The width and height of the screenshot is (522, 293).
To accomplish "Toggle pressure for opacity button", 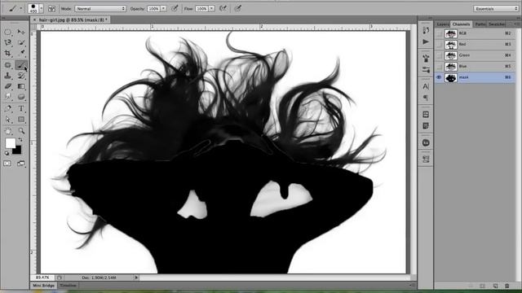I will [x=175, y=9].
